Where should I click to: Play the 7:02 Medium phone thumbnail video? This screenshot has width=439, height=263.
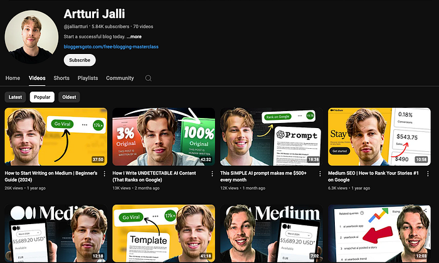click(272, 233)
